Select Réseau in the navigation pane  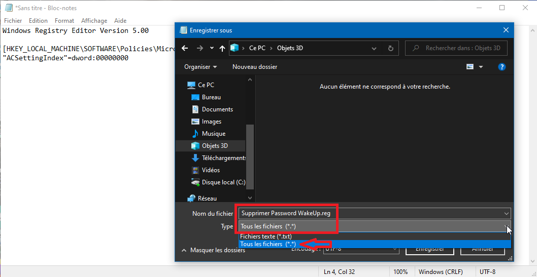pos(207,198)
